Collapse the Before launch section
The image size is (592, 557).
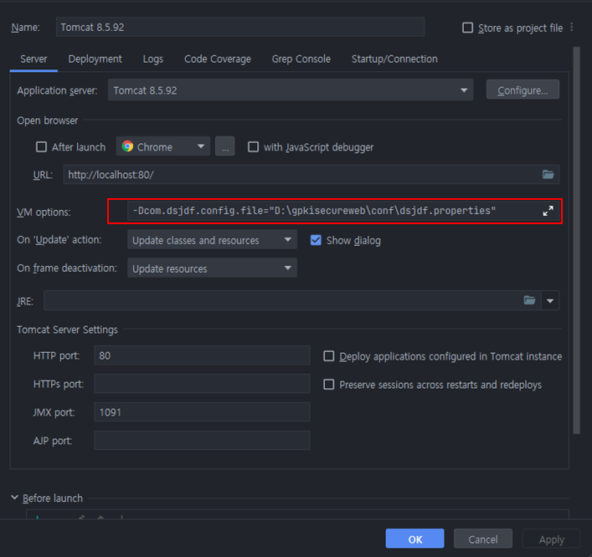coord(14,498)
